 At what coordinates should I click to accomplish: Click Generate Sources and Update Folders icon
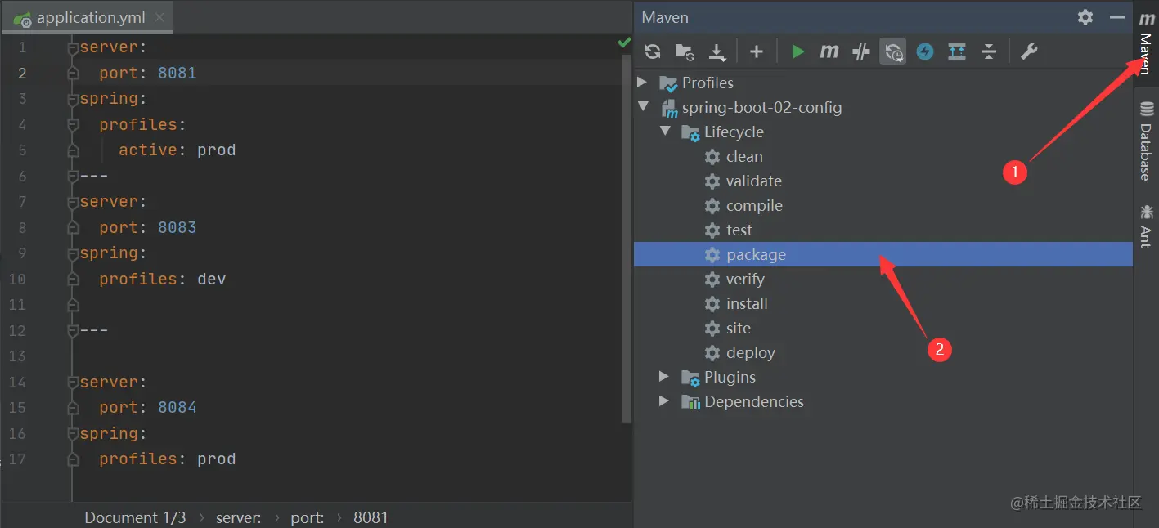685,52
